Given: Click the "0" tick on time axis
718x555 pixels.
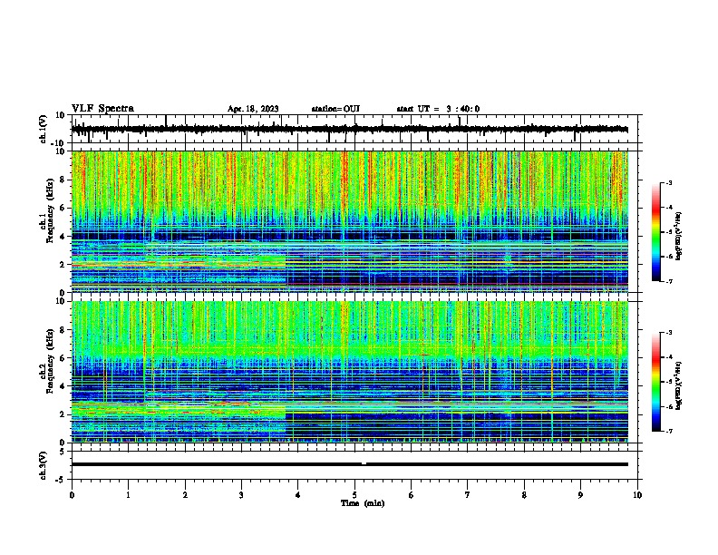Looking at the screenshot, I should coord(72,495).
